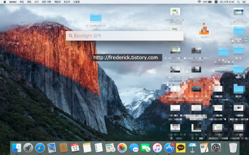This screenshot has width=249, height=155.
Task: Open Calendar icon showing 12
Action: coord(75,148)
